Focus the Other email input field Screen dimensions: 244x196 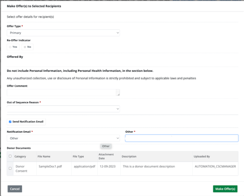point(181,138)
